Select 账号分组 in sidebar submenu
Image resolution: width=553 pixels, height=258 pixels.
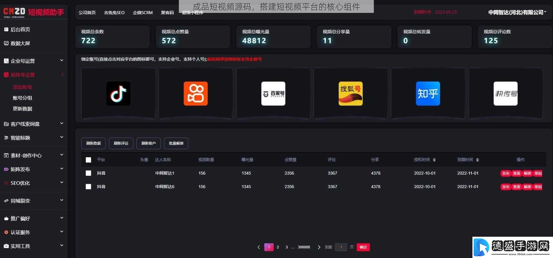tap(22, 98)
